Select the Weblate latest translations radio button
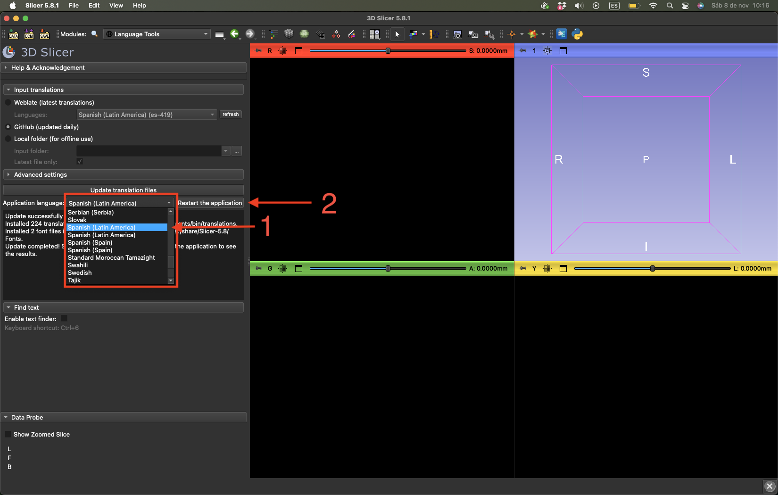Screen dimensions: 778x495 click(8, 102)
